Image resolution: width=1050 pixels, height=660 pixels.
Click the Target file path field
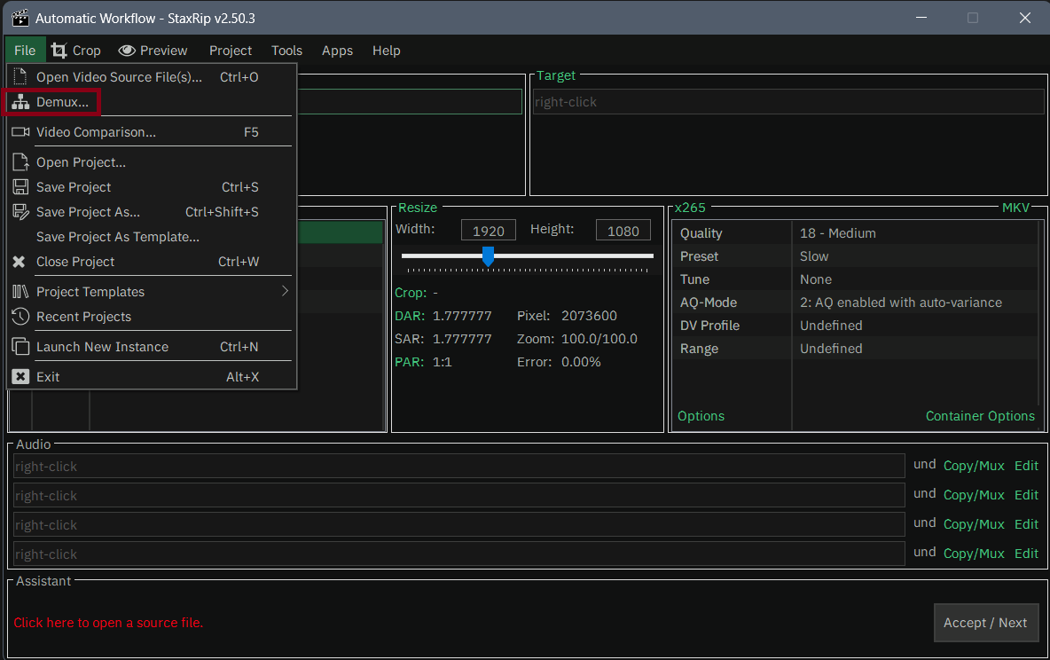[x=788, y=102]
